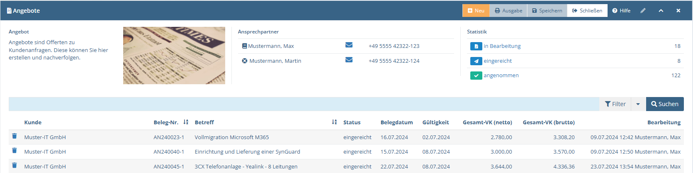Open the Muster-IT GmbH link in first row
This screenshot has width=693, height=173.
[x=45, y=137]
